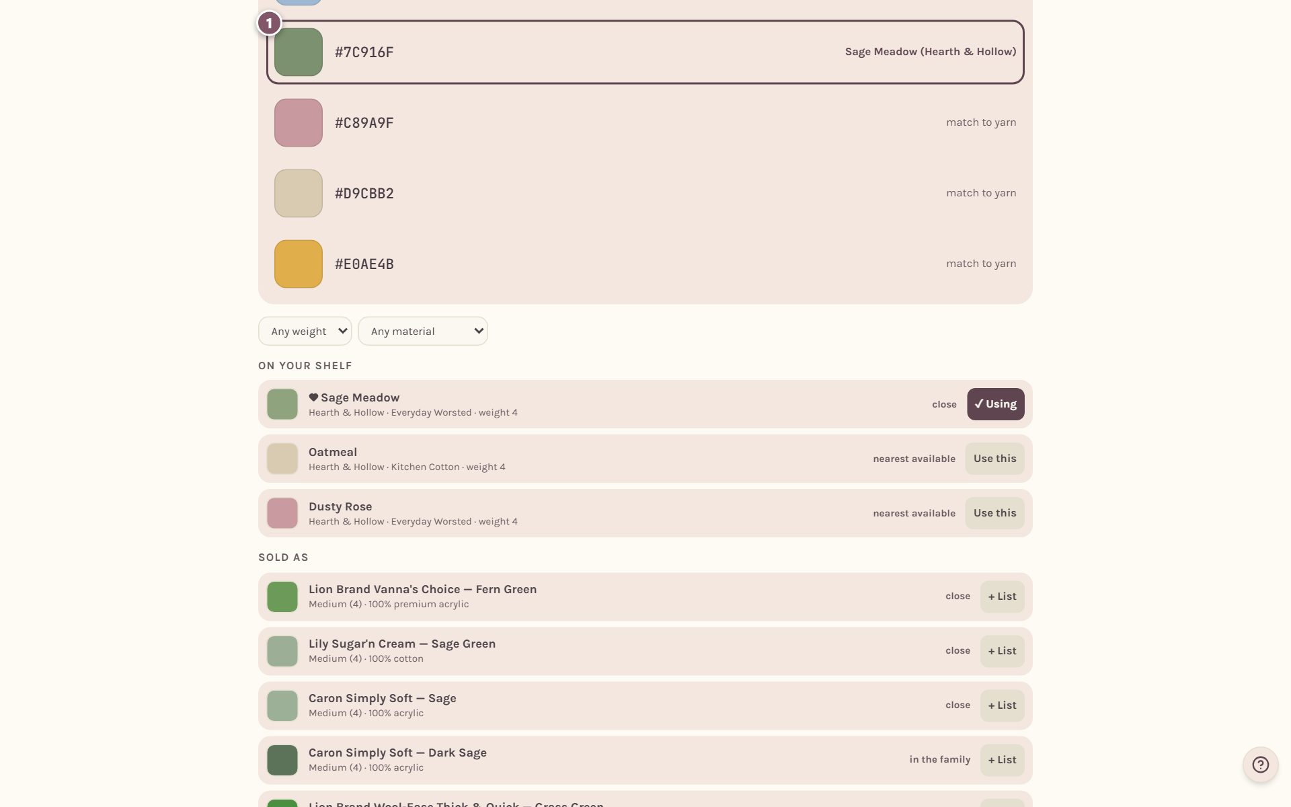This screenshot has width=1291, height=807.
Task: Open the Any weight dropdown
Action: (305, 331)
